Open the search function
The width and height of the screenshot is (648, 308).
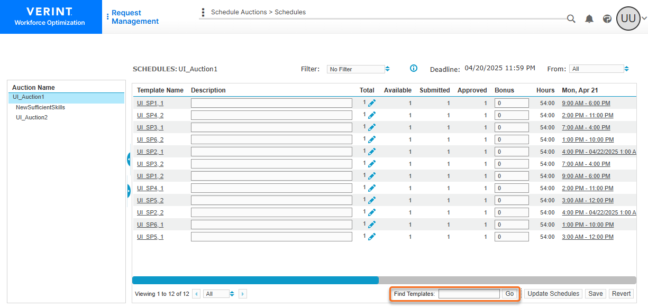tap(571, 18)
